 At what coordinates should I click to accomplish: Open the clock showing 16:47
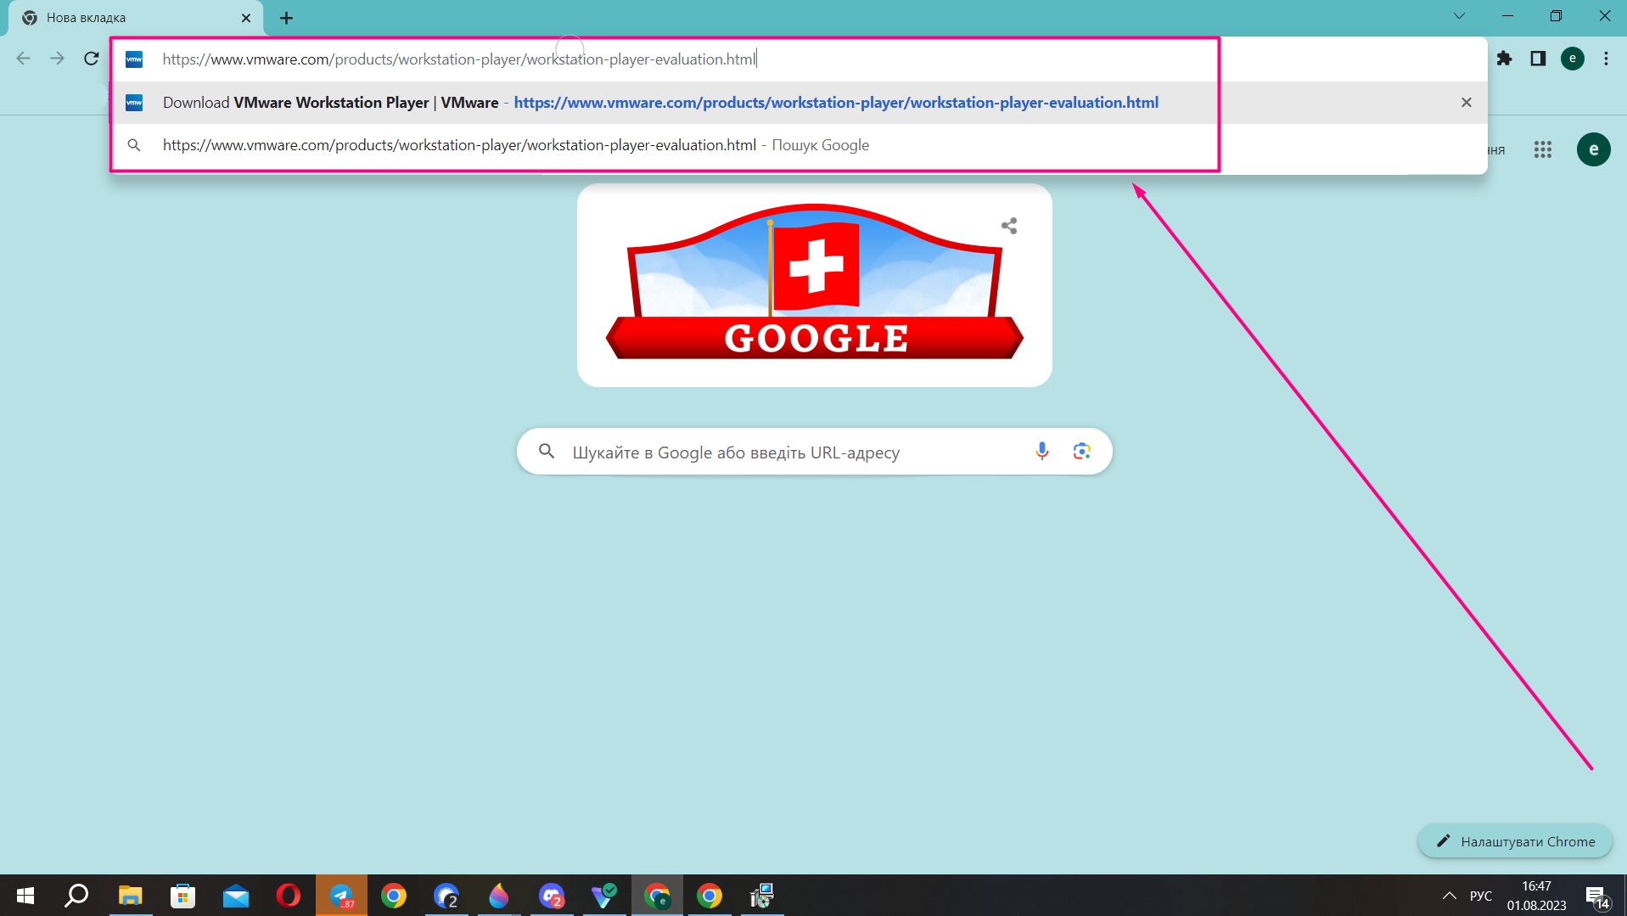[x=1536, y=896]
